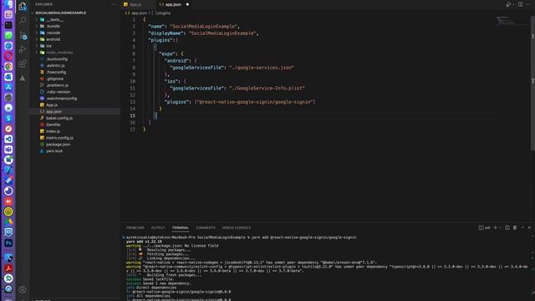Open the Source Control view
The height and width of the screenshot is (301, 535).
23,35
